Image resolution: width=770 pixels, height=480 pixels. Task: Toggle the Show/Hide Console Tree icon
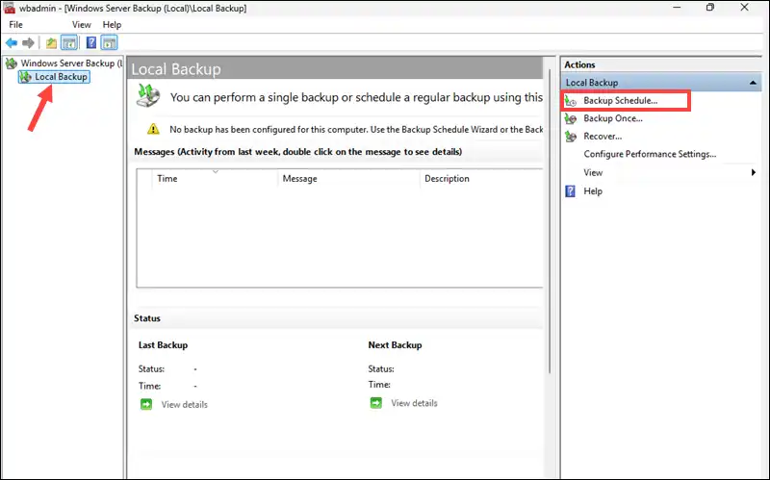pyautogui.click(x=69, y=43)
